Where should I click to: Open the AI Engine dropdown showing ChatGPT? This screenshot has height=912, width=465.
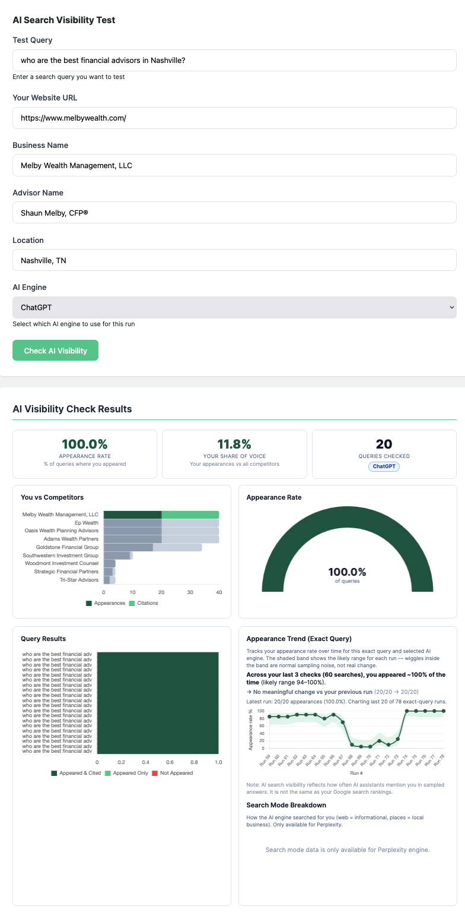coord(234,307)
